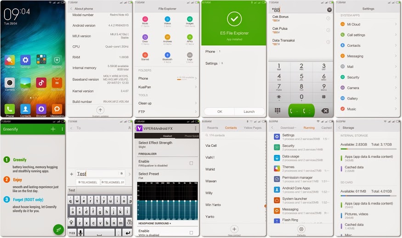
Task: Select TELKOMSEL SIM option
Action: (x=88, y=182)
